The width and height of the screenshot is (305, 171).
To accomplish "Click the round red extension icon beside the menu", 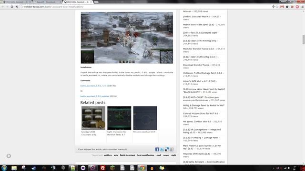I will [297, 7].
